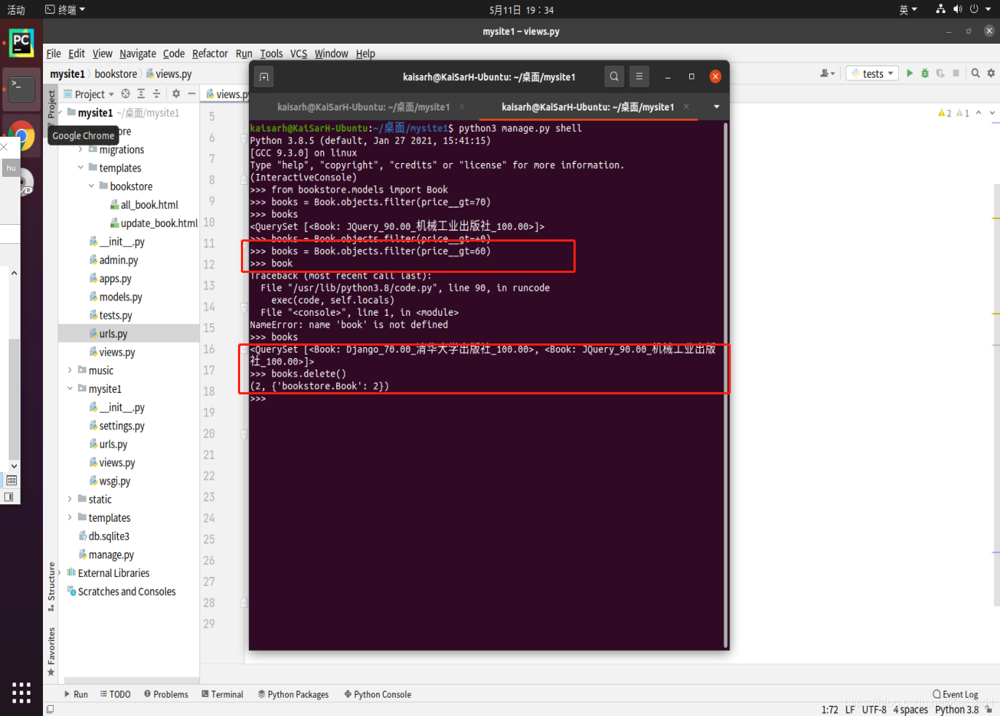1000x716 pixels.
Task: Close the second terminal tab
Action: [686, 106]
